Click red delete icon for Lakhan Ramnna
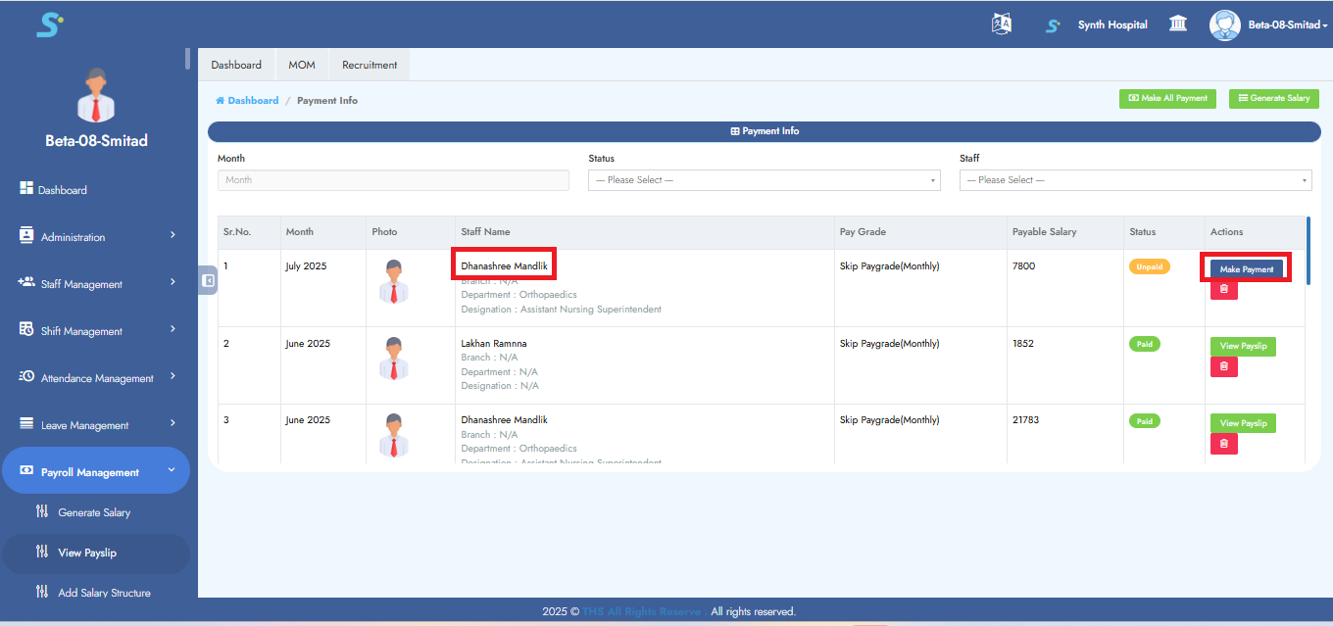The image size is (1333, 626). (x=1223, y=366)
